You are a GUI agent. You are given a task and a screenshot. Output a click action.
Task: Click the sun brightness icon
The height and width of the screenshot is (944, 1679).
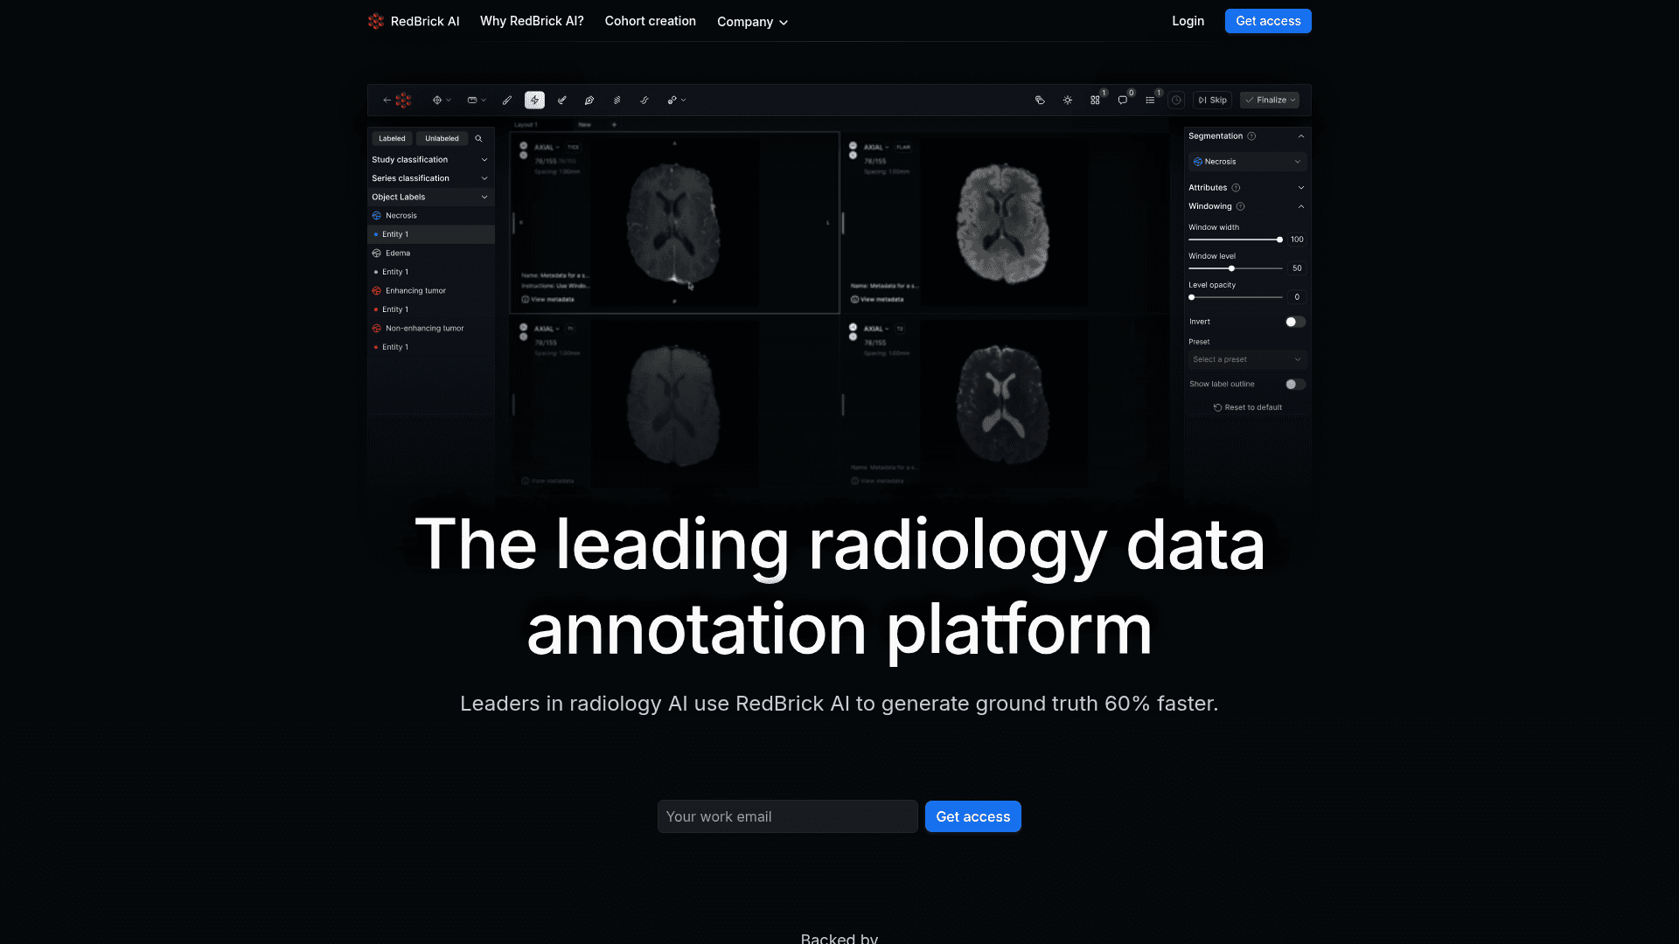[1068, 101]
